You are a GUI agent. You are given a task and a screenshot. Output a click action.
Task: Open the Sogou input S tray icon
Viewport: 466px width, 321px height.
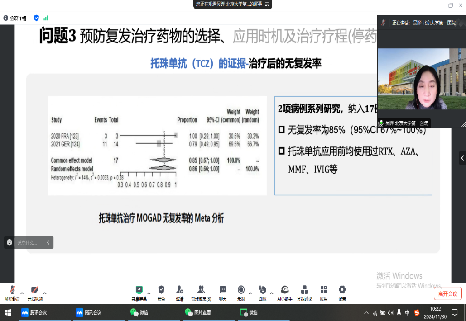417,313
